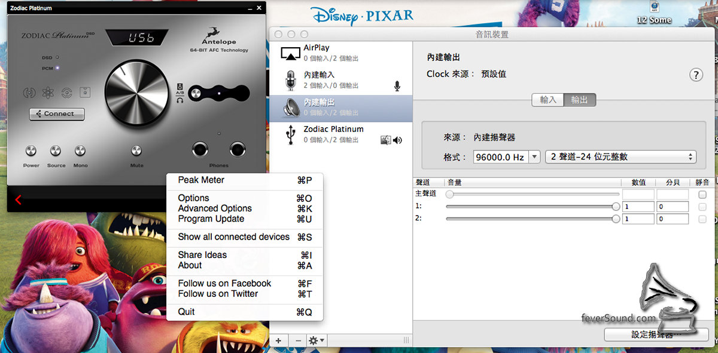718x353 pixels.
Task: Click the atom icon on Zodiac panel
Action: pyautogui.click(x=48, y=93)
